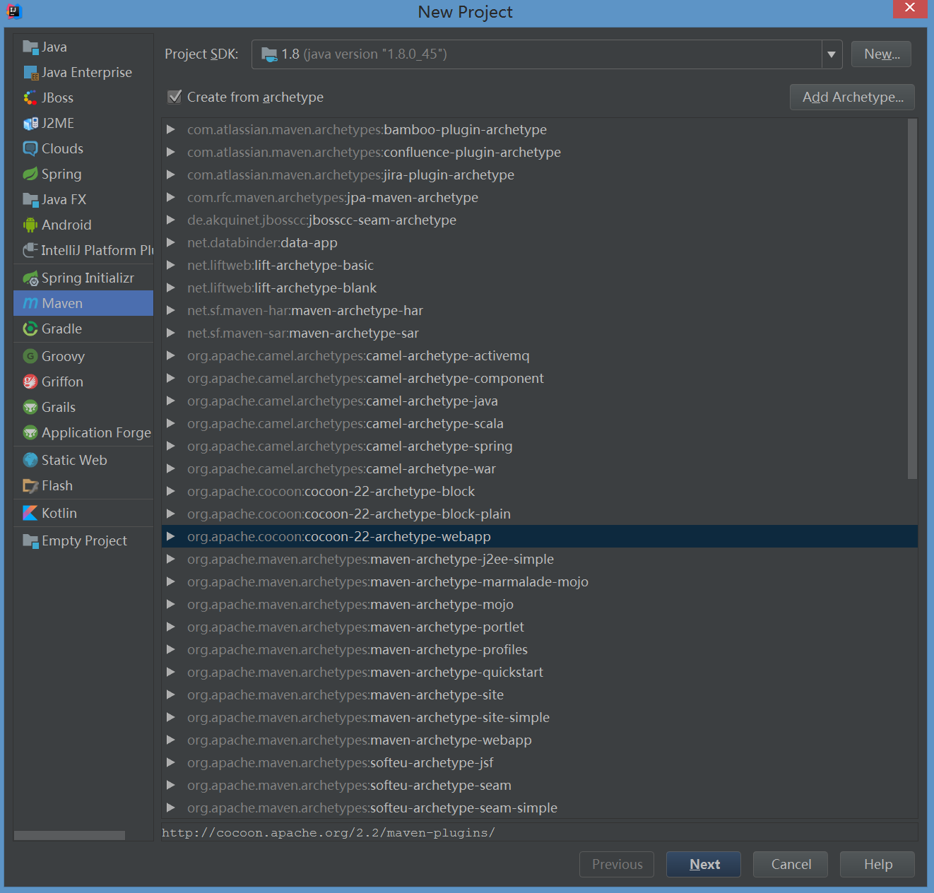This screenshot has width=934, height=893.
Task: Open the Project SDK dropdown arrow
Action: 832,54
